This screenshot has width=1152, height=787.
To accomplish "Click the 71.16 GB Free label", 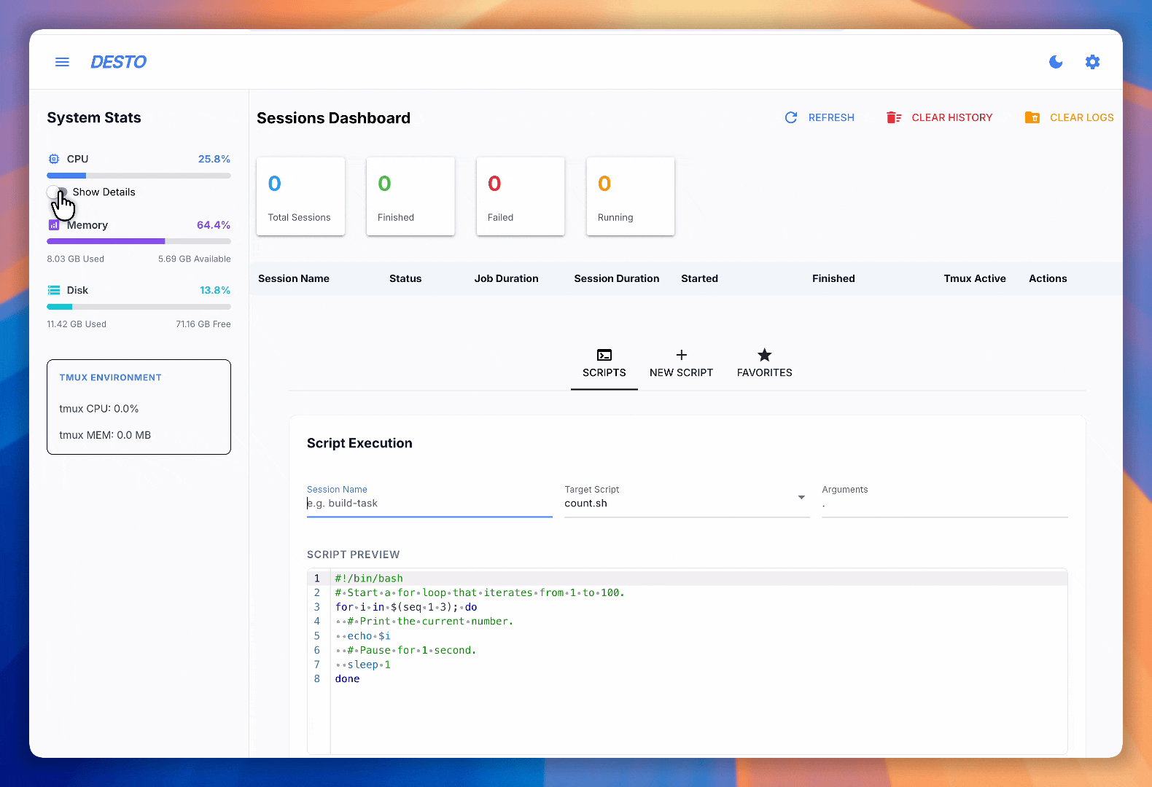I will (x=203, y=324).
